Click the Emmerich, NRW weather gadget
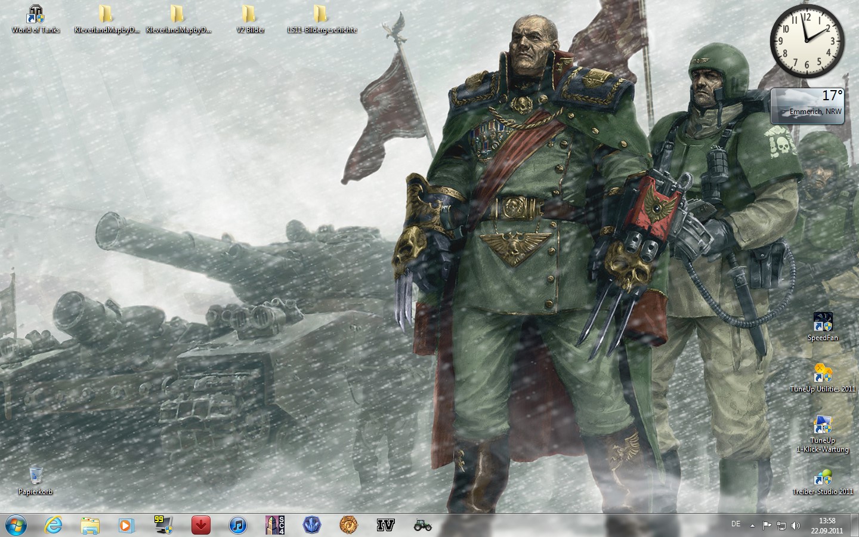This screenshot has height=537, width=859. coord(808,106)
